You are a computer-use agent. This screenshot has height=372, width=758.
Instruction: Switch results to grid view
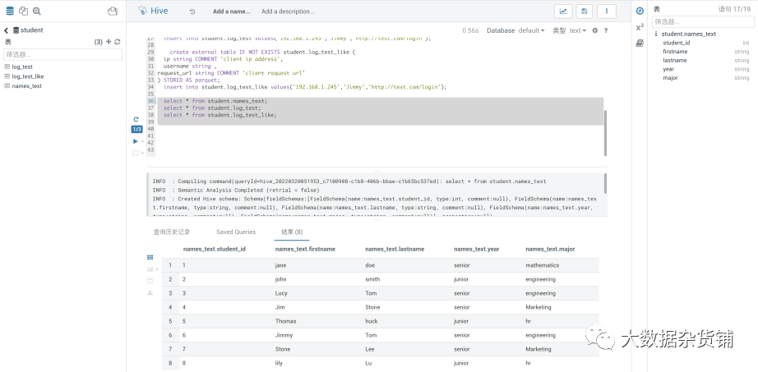coord(150,257)
